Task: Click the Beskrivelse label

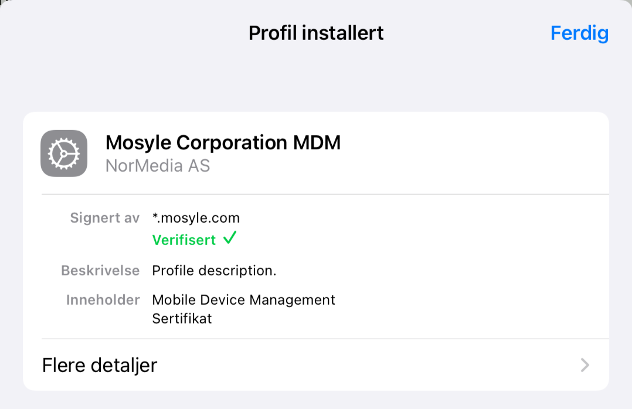Action: click(x=100, y=270)
